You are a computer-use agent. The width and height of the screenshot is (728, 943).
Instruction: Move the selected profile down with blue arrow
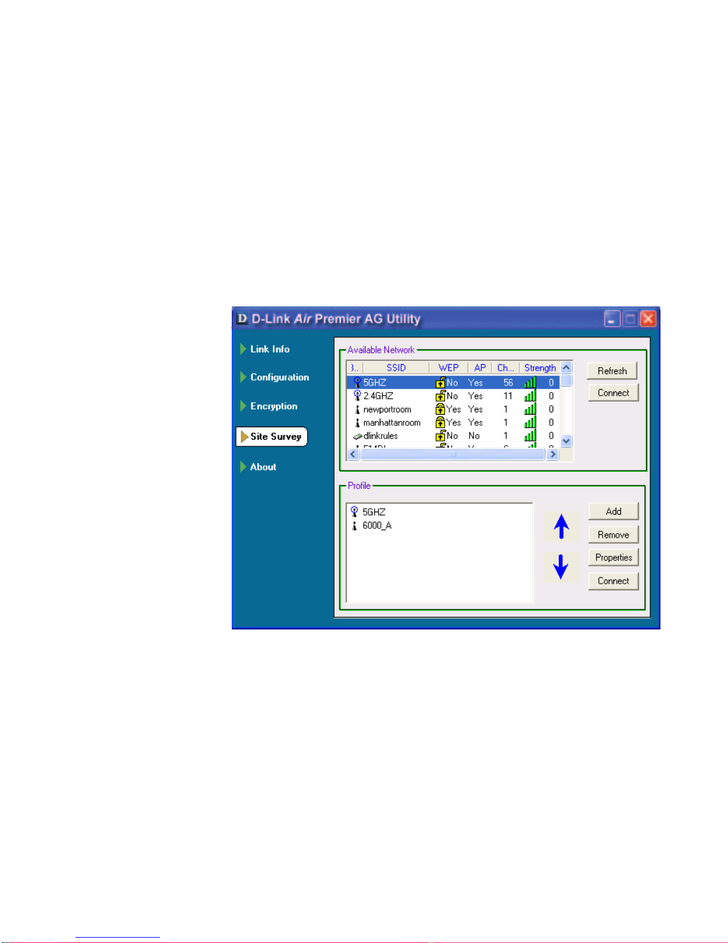pyautogui.click(x=561, y=567)
